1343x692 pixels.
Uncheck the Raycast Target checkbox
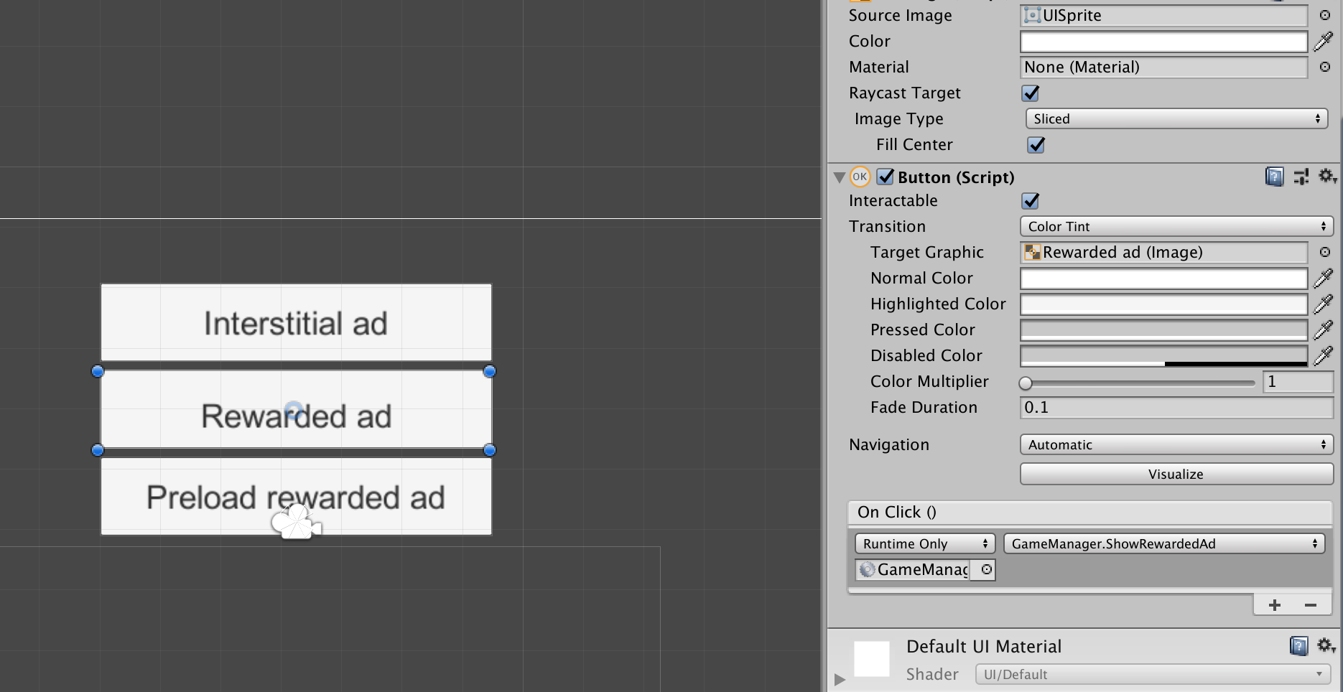point(1031,93)
